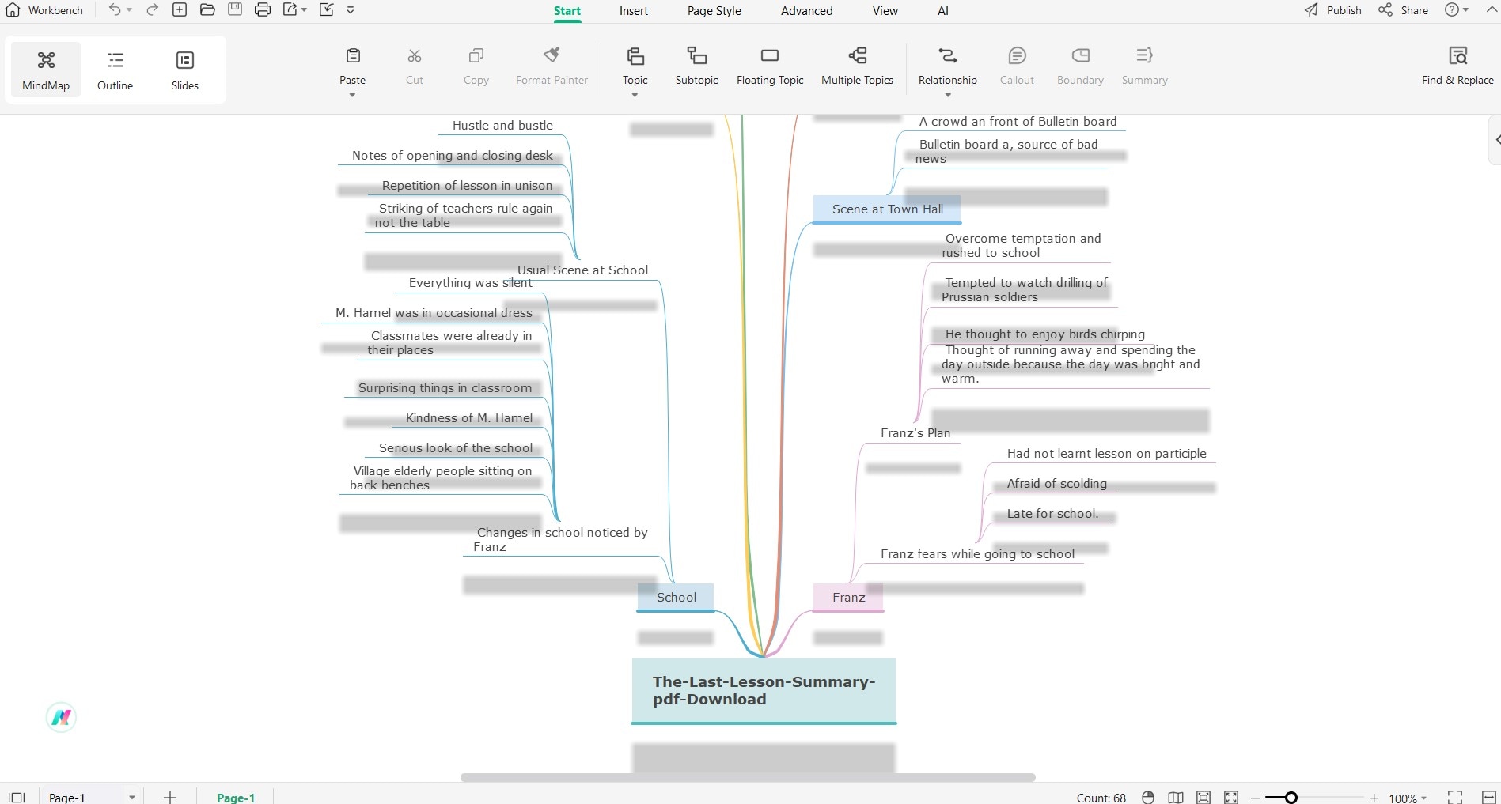Enter fullscreen mode from status bar

click(1455, 797)
